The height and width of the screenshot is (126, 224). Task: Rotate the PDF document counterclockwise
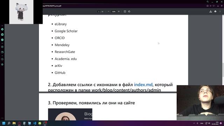(x=129, y=12)
